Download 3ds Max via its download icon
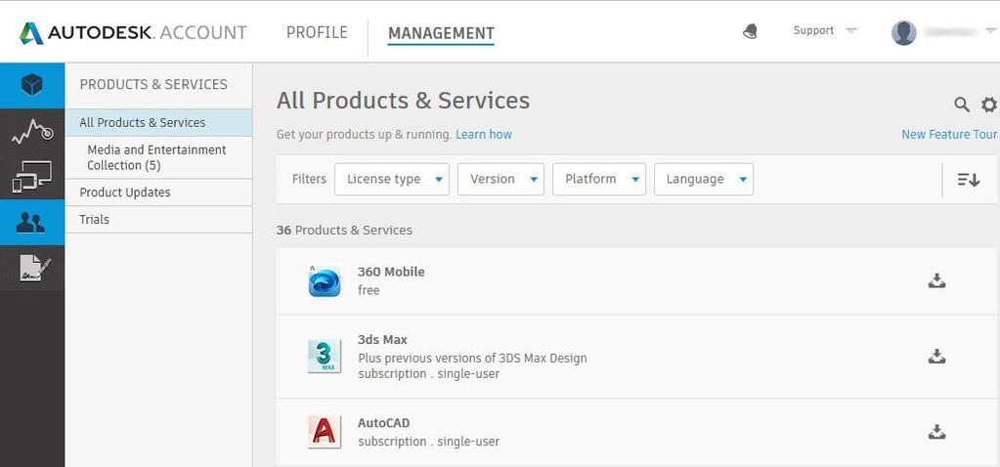The height and width of the screenshot is (467, 1000). click(936, 357)
